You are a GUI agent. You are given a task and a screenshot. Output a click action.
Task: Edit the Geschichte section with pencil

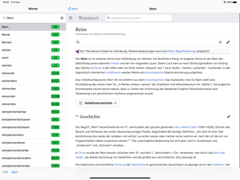tap(229, 117)
